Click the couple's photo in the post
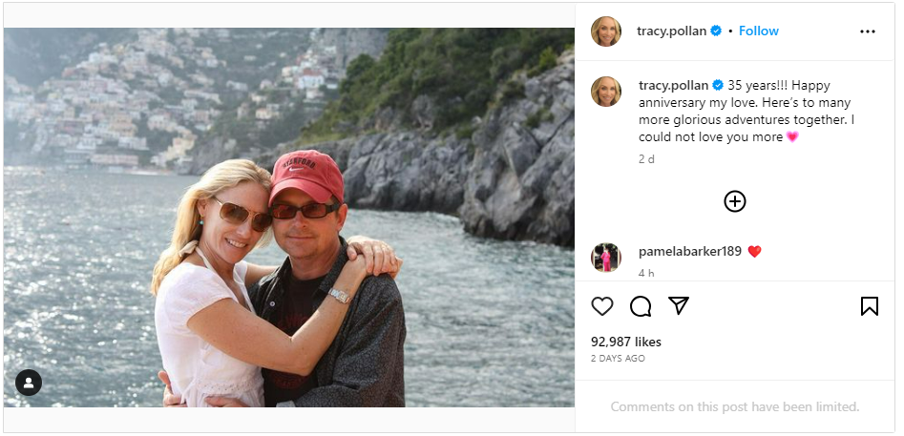904x436 pixels. 289,218
